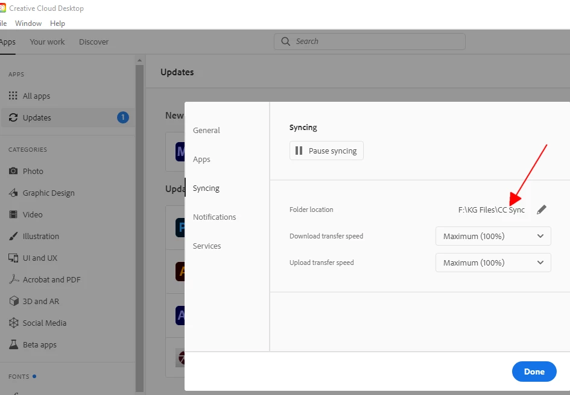Open the Help menu
The height and width of the screenshot is (395, 570).
tap(57, 23)
